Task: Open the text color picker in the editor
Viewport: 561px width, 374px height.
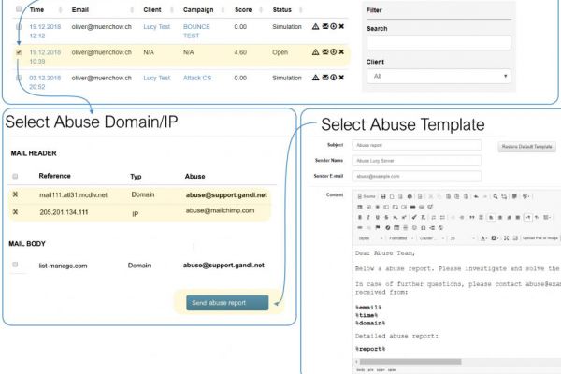Action: point(482,238)
